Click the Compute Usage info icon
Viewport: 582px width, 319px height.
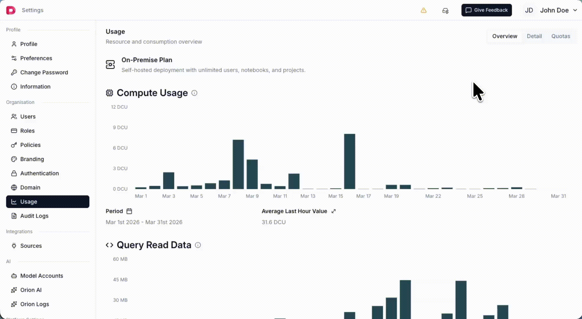[x=194, y=93]
